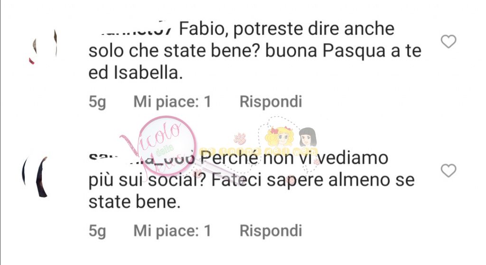The image size is (486, 265).
Task: Reply to the Buona Pasqua comment via Rispondi
Action: click(x=271, y=102)
